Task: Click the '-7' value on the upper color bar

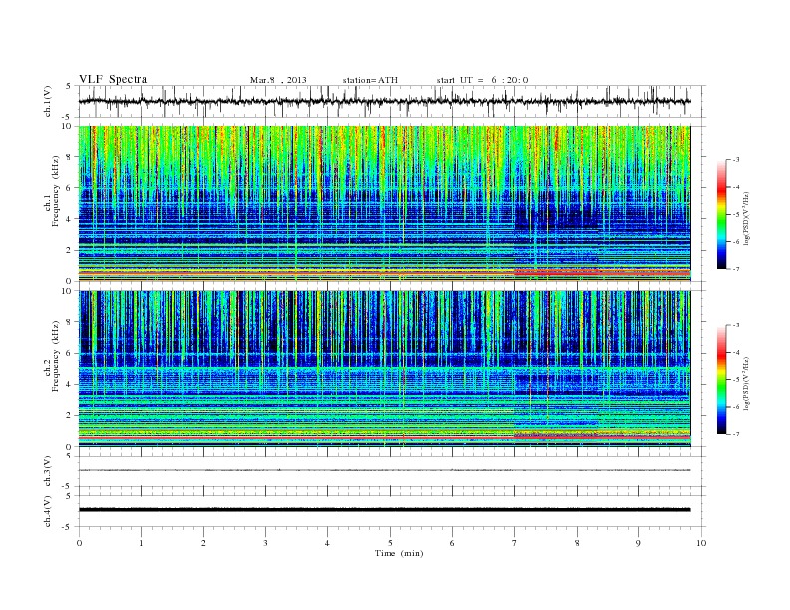Action: click(736, 269)
